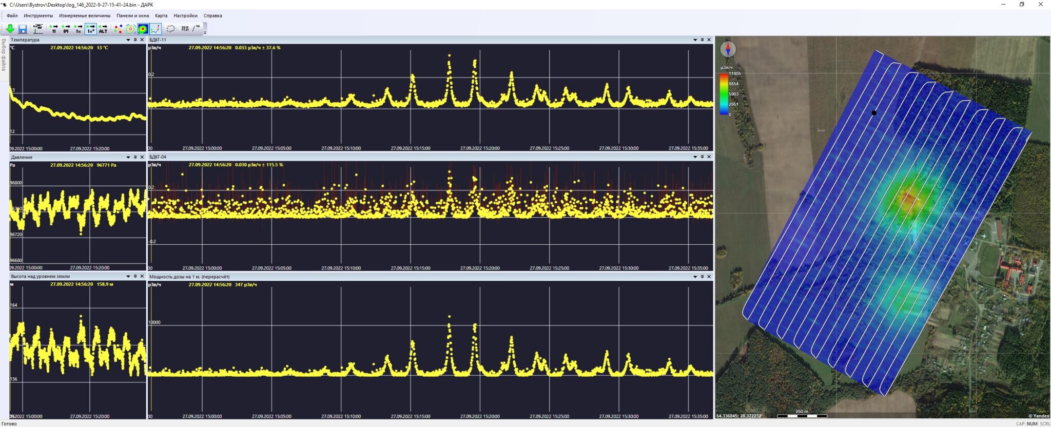Toggle the heatmap display toolbar icon

[143, 29]
